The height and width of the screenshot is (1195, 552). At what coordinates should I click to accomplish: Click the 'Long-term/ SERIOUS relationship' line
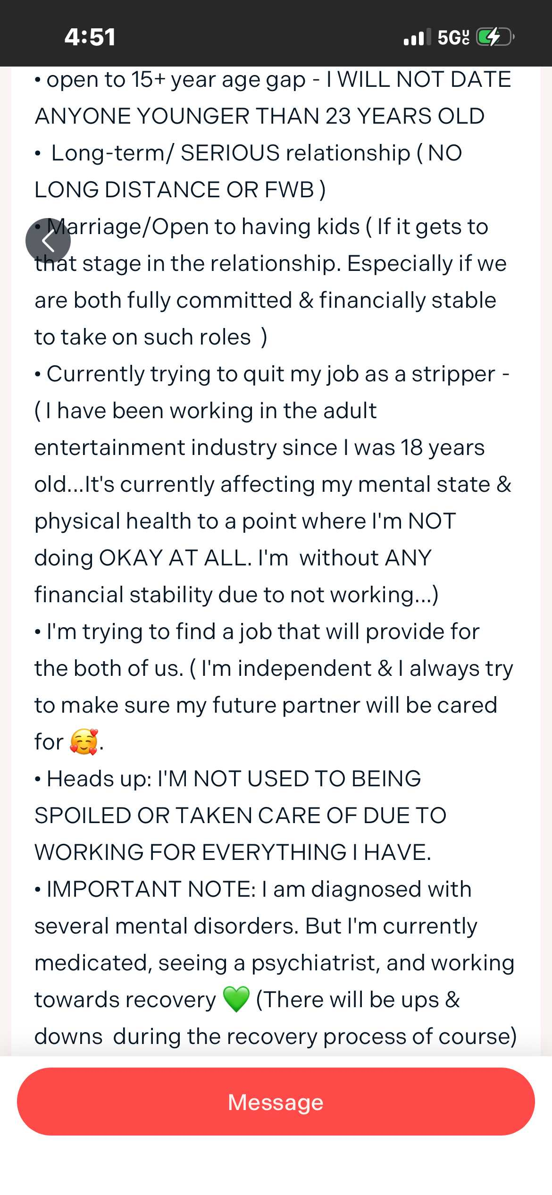[231, 153]
